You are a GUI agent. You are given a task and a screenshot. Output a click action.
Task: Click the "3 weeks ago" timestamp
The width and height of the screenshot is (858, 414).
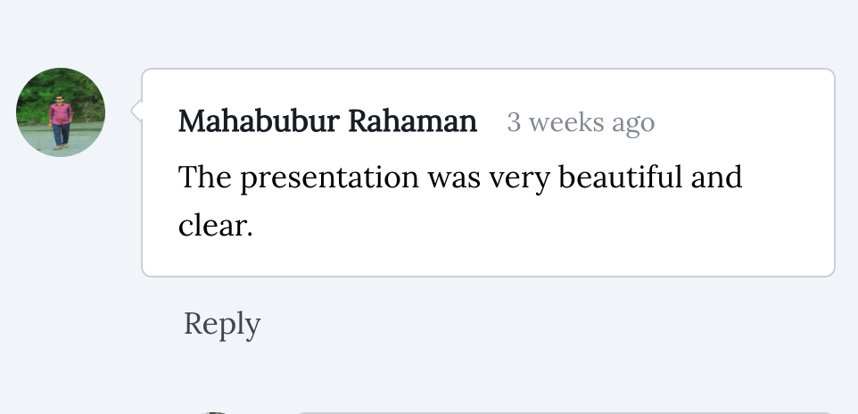pos(581,123)
